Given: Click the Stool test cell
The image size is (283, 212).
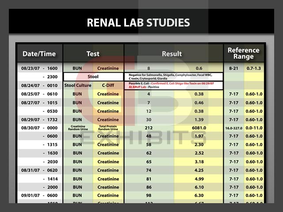Looking at the screenshot, I should (93, 76).
